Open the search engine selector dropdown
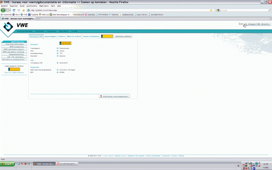Viewport: 272px width, 170px height. (x=219, y=10)
